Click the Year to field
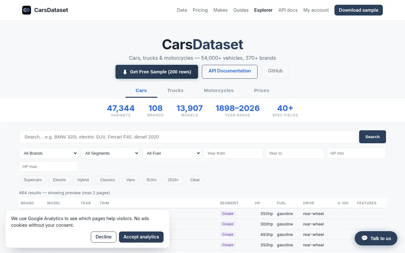Viewport: 405px width, 253px height. (x=295, y=153)
